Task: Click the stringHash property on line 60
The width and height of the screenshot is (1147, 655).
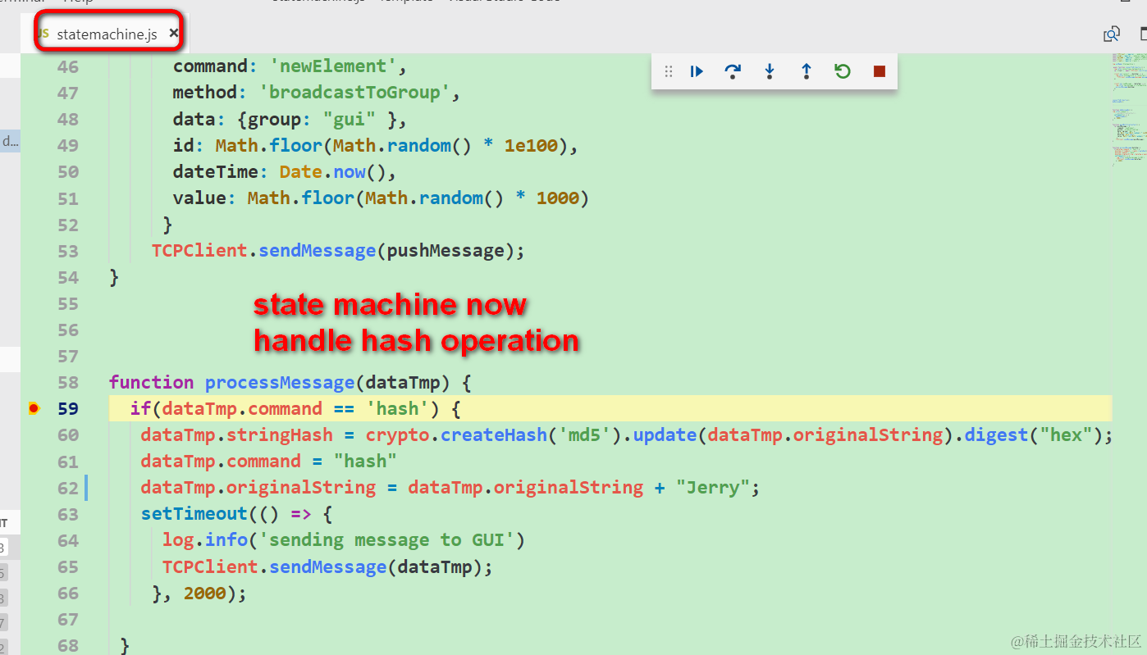Action: [x=280, y=434]
